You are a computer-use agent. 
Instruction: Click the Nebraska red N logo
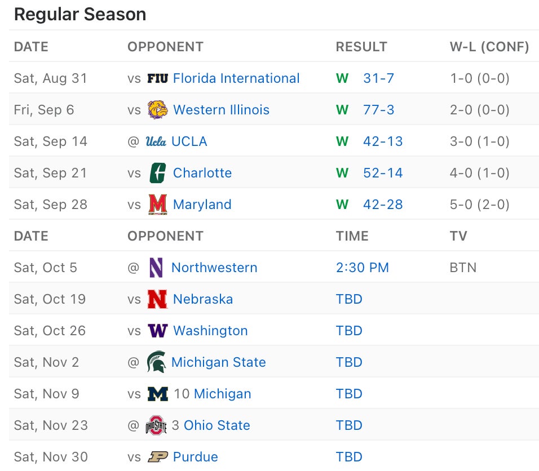157,299
